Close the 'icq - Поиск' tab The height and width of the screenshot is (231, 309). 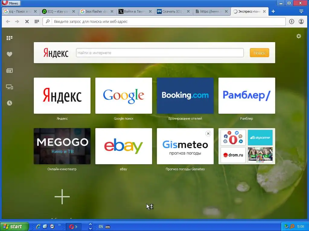pos(35,11)
